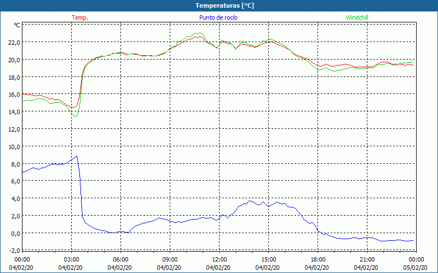Screen dimensions: 438x273
Task: Click the 12,0 y-axis value
Action: (x=15, y=129)
